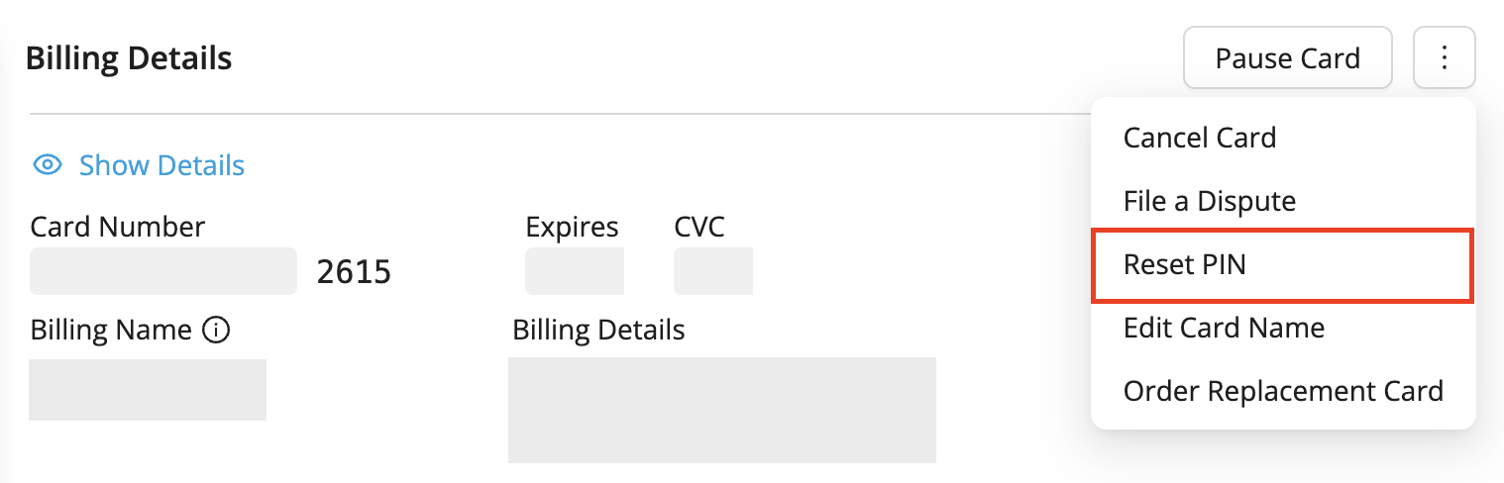Screen dimensions: 1504x483
Task: Click the CVC label text
Action: pos(699,227)
